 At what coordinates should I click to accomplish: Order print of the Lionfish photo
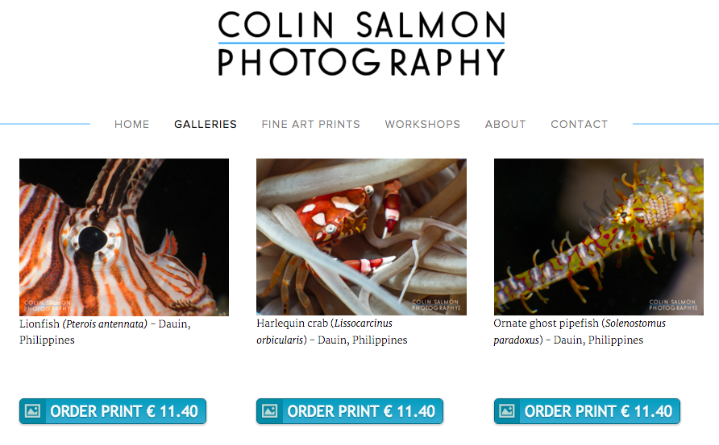113,411
